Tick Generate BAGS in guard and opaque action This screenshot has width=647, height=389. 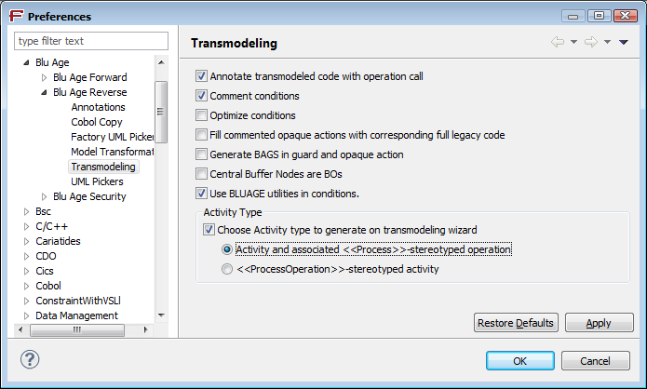pos(201,154)
